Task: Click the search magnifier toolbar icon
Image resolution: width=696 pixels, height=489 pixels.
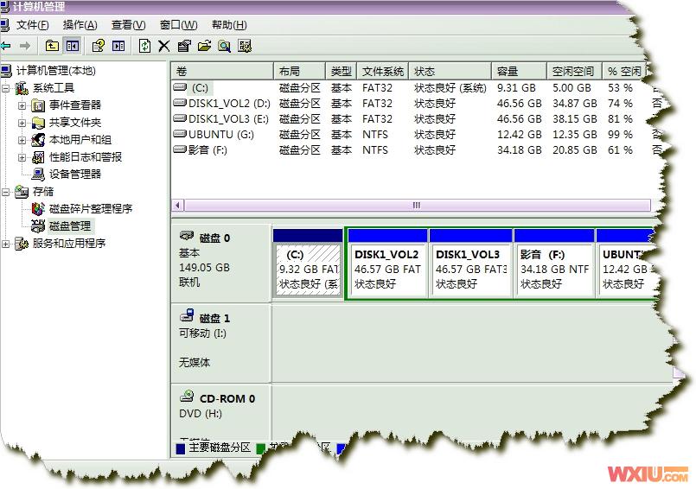Action: [224, 46]
